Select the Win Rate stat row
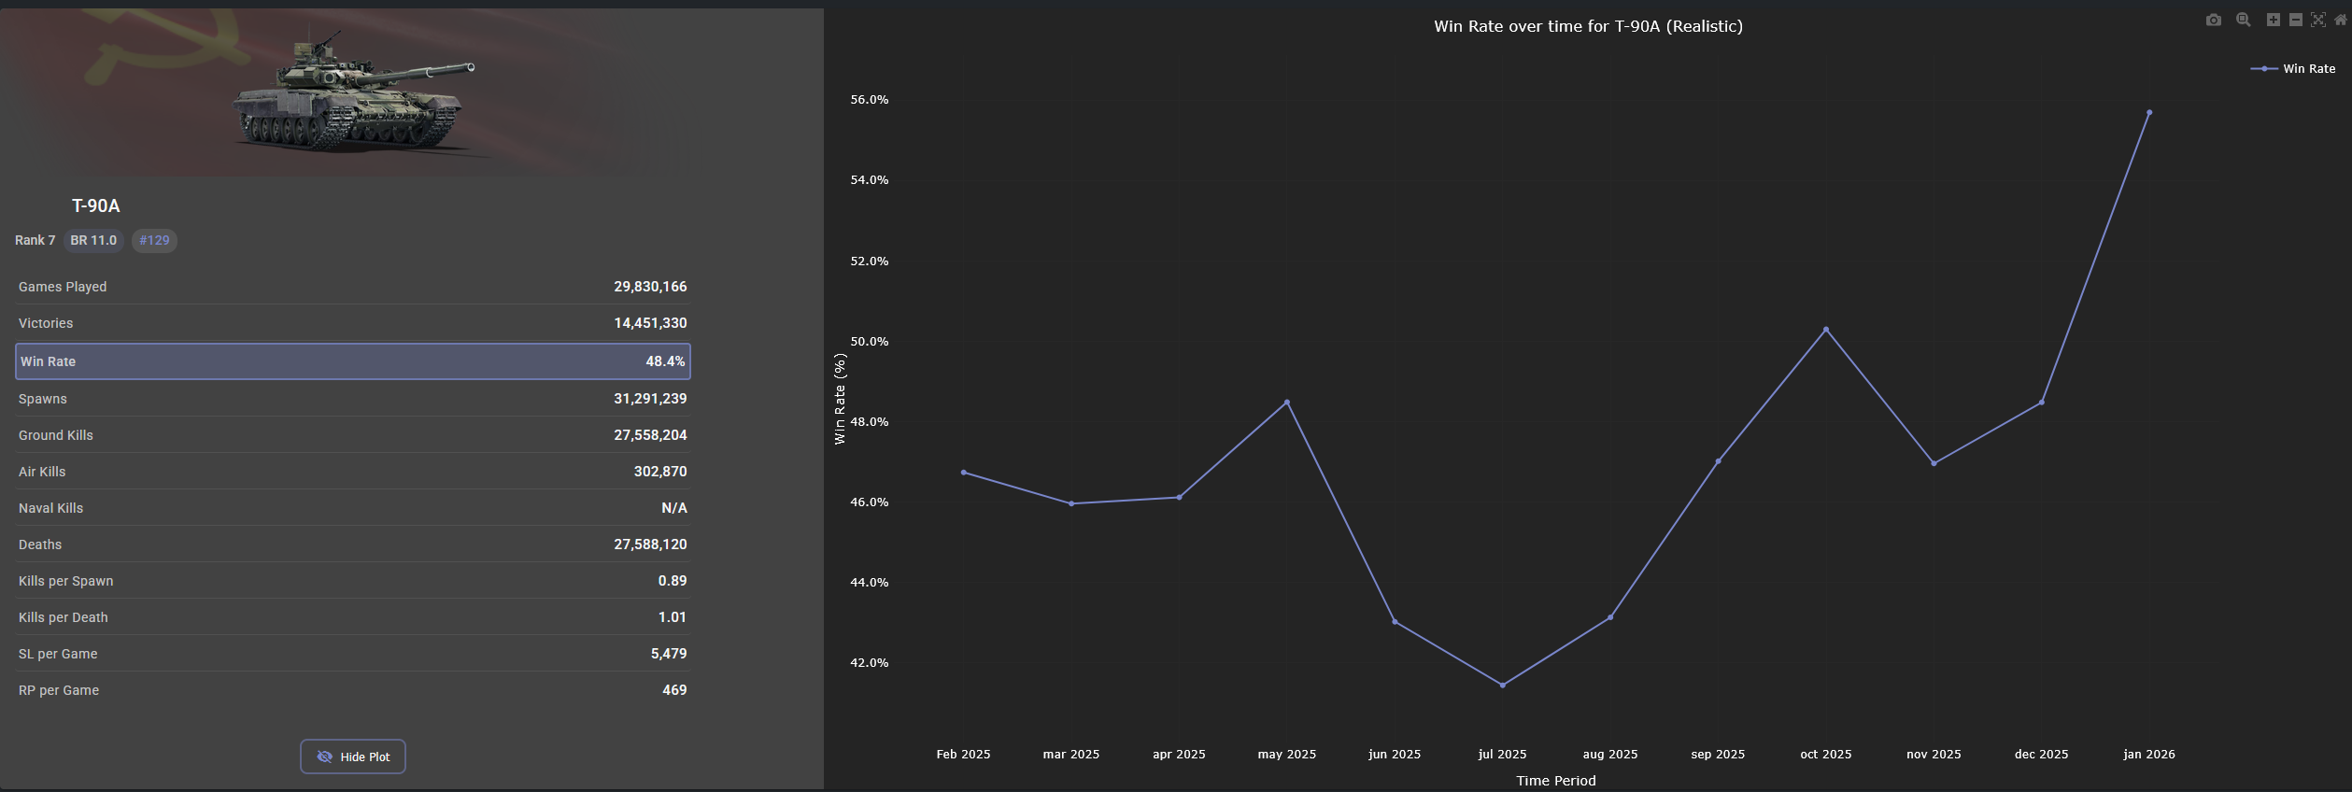The height and width of the screenshot is (792, 2352). [x=353, y=361]
